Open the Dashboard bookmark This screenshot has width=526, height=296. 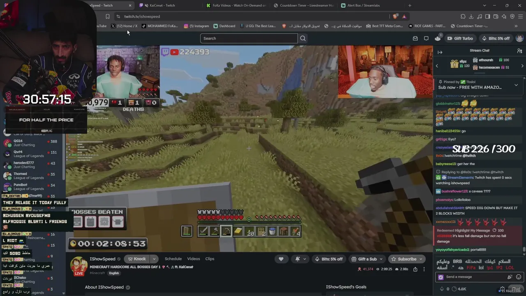(224, 26)
